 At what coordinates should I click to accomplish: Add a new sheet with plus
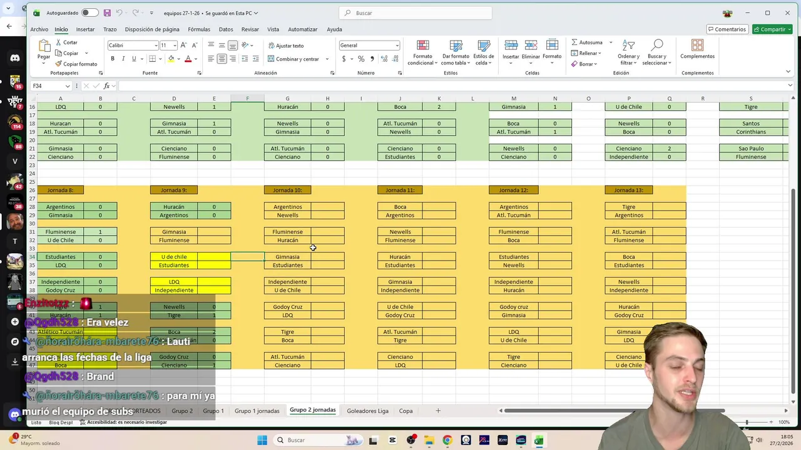click(438, 411)
